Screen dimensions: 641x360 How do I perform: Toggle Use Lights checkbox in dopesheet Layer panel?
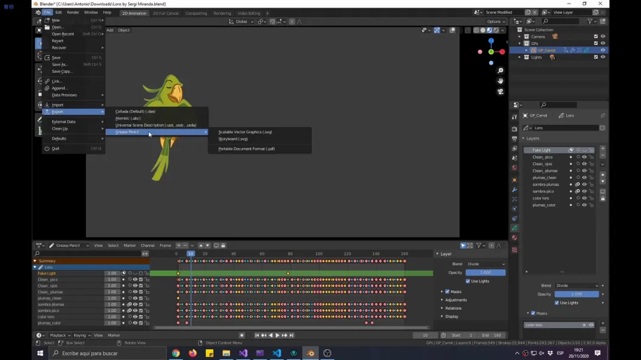468,281
